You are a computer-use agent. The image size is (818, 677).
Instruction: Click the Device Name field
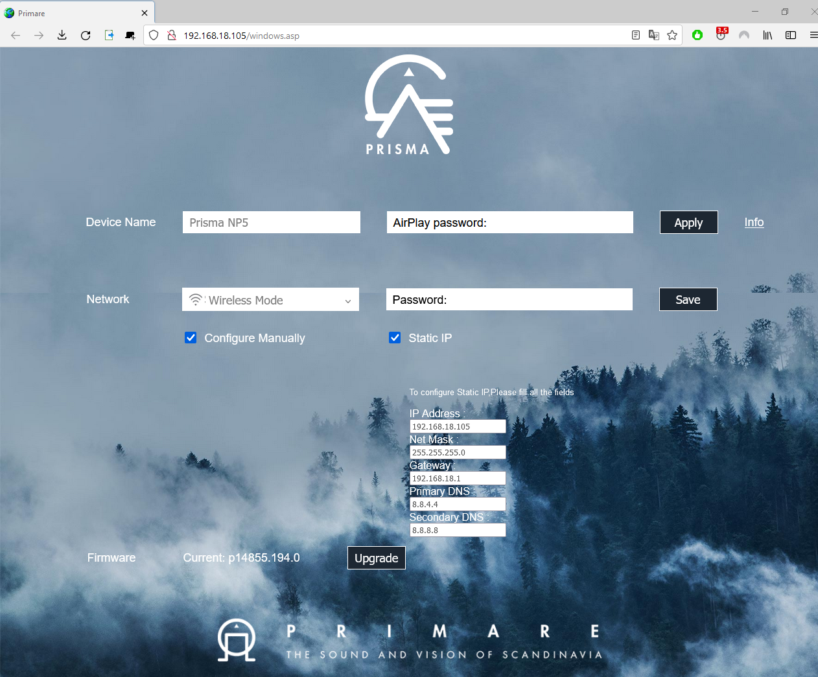[272, 222]
